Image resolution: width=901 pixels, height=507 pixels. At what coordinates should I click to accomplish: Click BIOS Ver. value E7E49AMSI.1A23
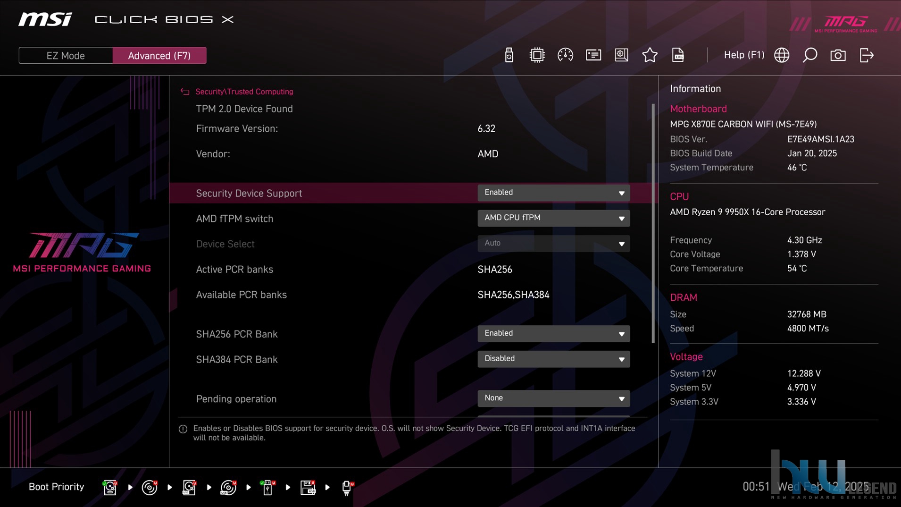click(820, 139)
